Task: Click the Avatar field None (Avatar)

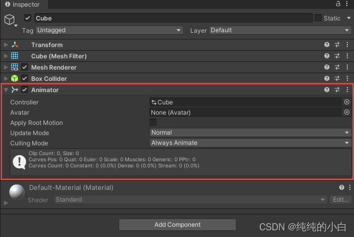Action: click(x=246, y=112)
